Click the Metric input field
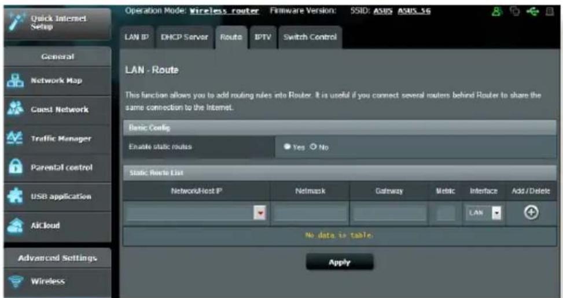 click(x=446, y=214)
